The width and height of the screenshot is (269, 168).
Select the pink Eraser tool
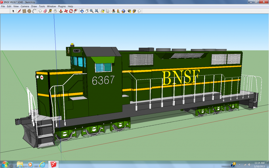(x=45, y=11)
